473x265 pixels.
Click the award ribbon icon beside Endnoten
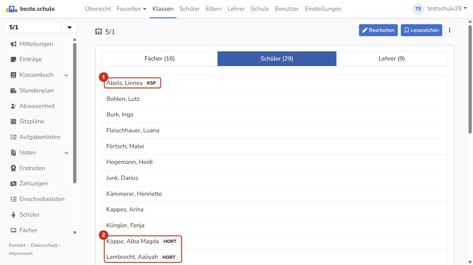pyautogui.click(x=13, y=168)
